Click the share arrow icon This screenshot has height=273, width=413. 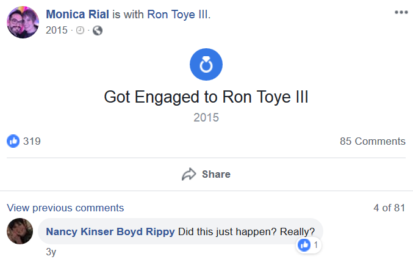(x=189, y=174)
